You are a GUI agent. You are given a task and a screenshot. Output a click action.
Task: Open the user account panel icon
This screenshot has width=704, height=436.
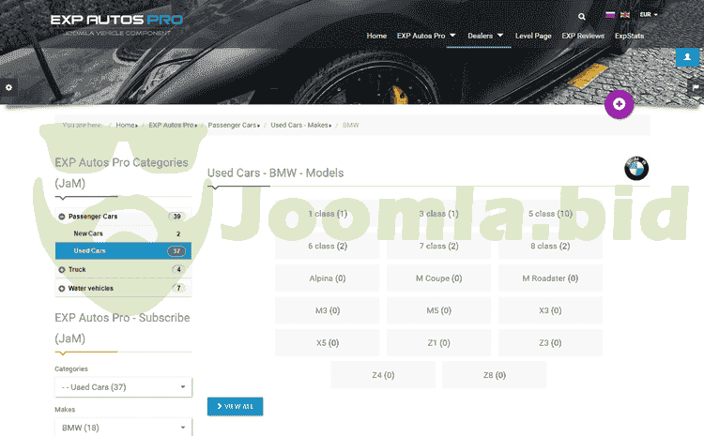(687, 57)
